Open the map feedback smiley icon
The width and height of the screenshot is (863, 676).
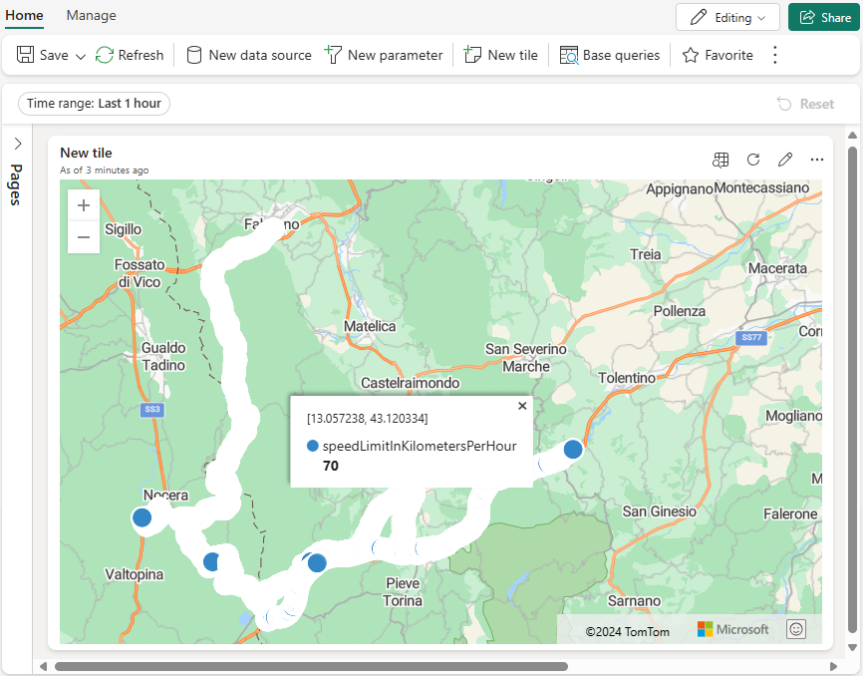pos(796,629)
